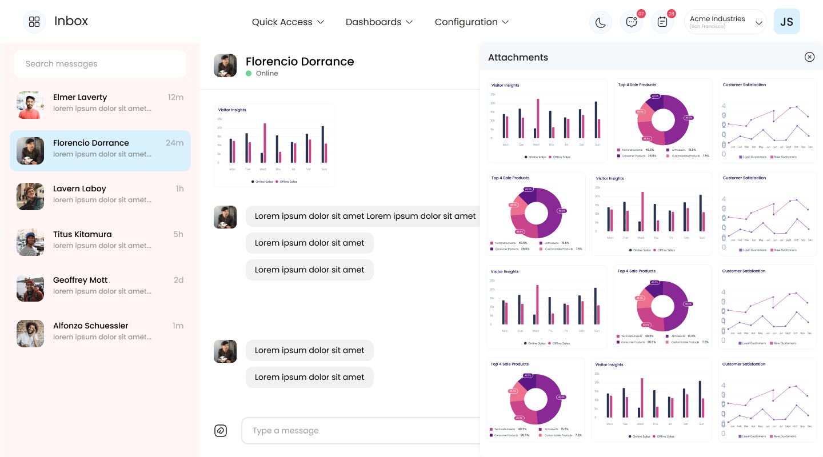Open chat notifications with 07 badge

click(x=632, y=22)
